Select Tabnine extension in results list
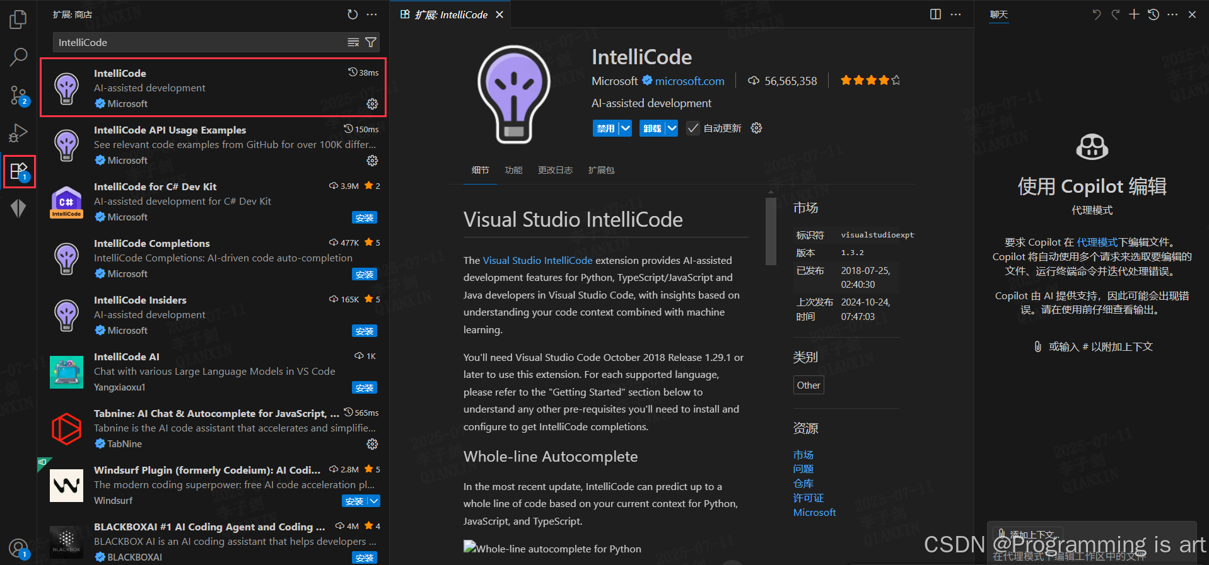Screen dimensions: 1209x565 click(213, 428)
